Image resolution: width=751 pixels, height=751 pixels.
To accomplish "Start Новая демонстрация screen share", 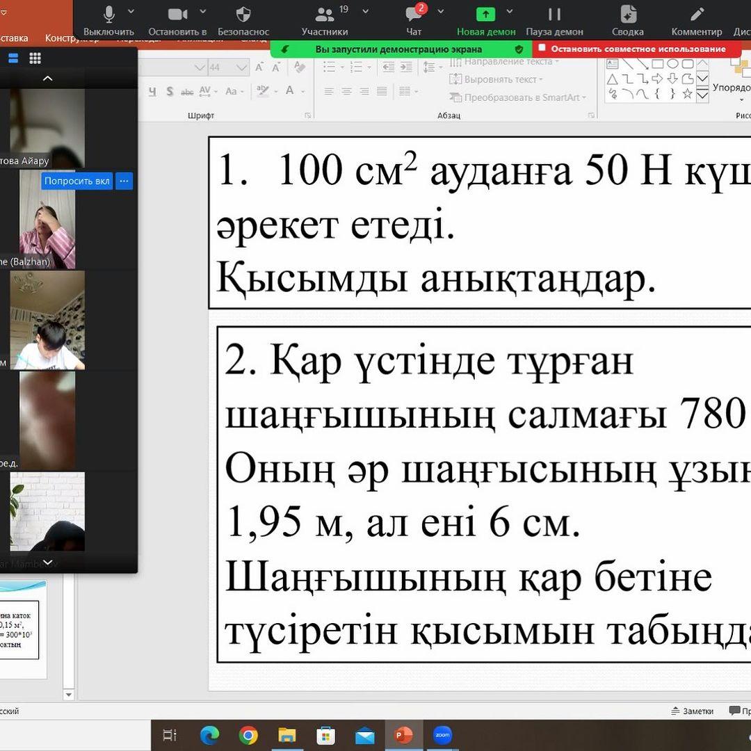I will 485,21.
